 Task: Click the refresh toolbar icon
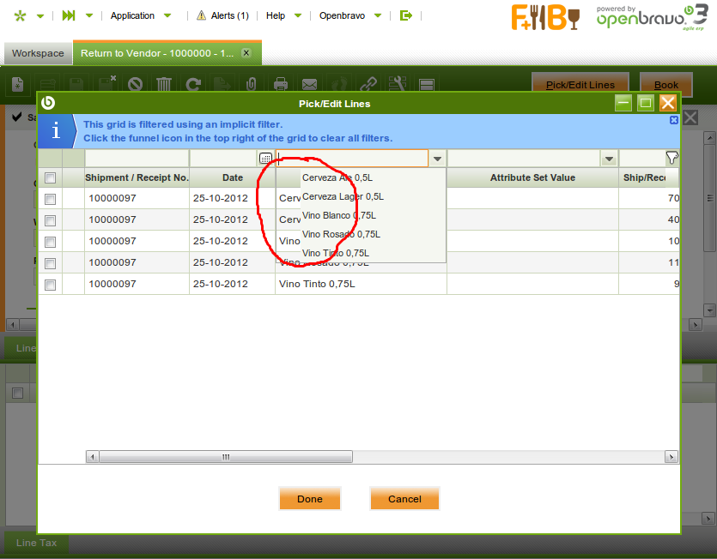[193, 84]
